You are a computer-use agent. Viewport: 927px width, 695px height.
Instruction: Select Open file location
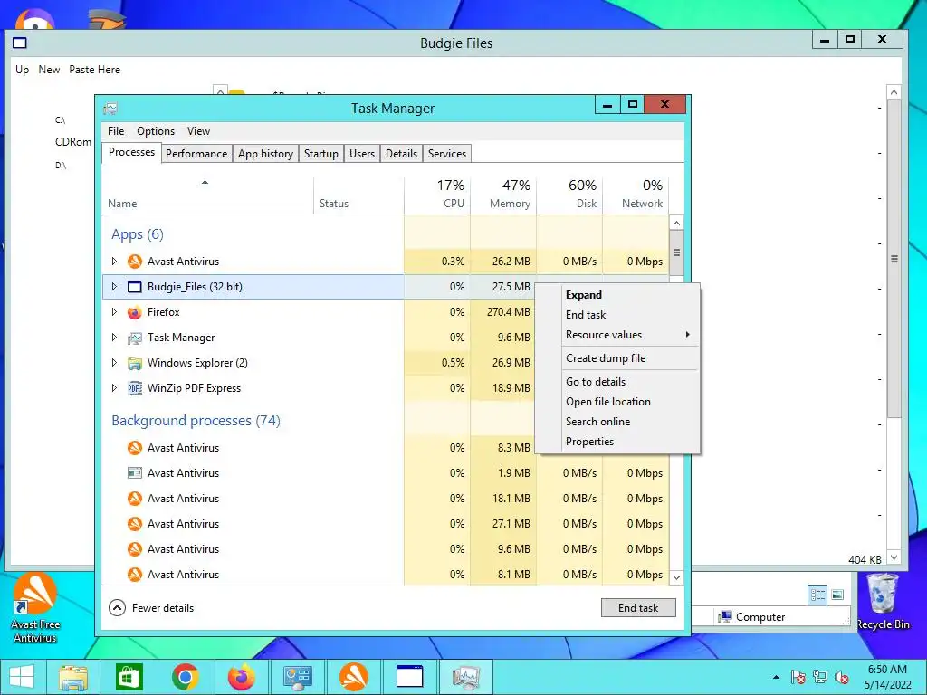617,402
